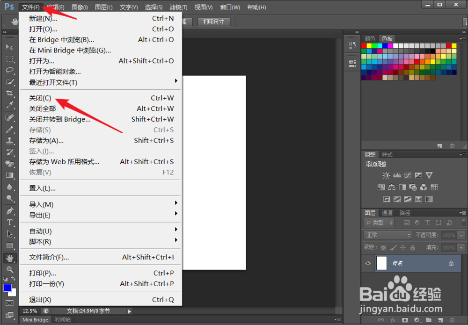Expand the 导出(E) submenu
The width and height of the screenshot is (468, 325).
click(x=100, y=215)
